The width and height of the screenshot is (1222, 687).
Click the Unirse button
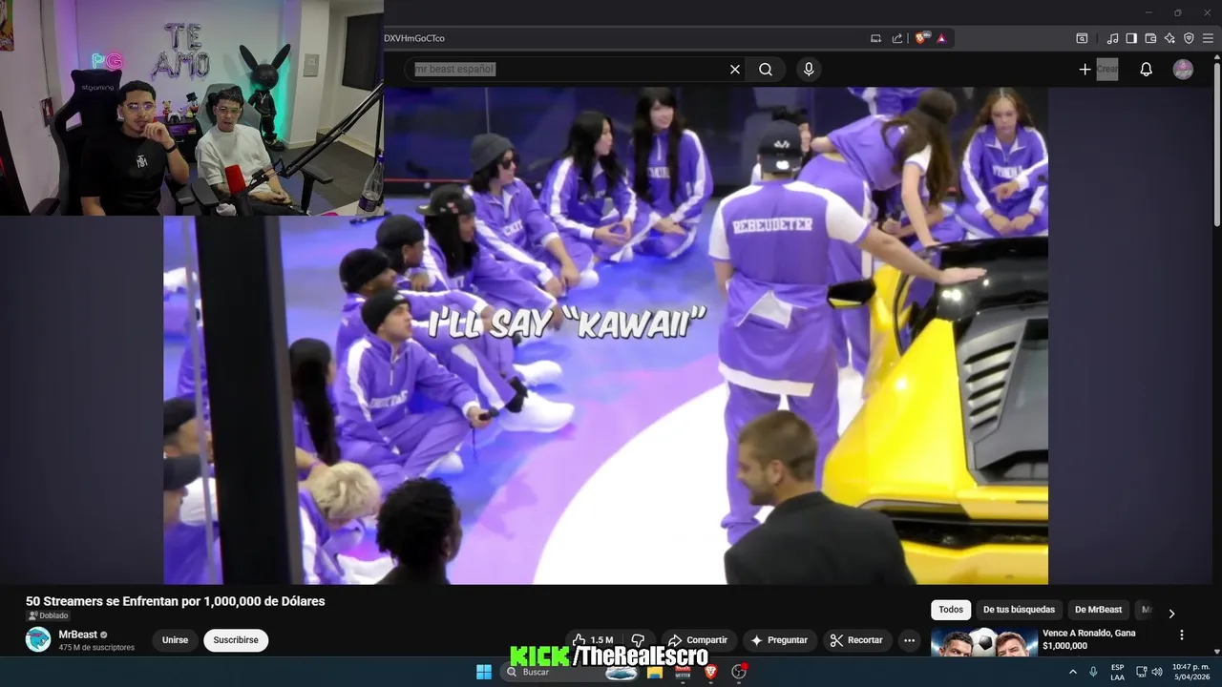click(x=175, y=640)
